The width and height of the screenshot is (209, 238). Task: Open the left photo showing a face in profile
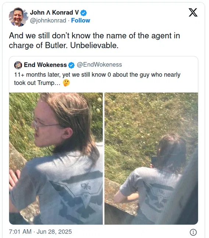[x=56, y=158]
